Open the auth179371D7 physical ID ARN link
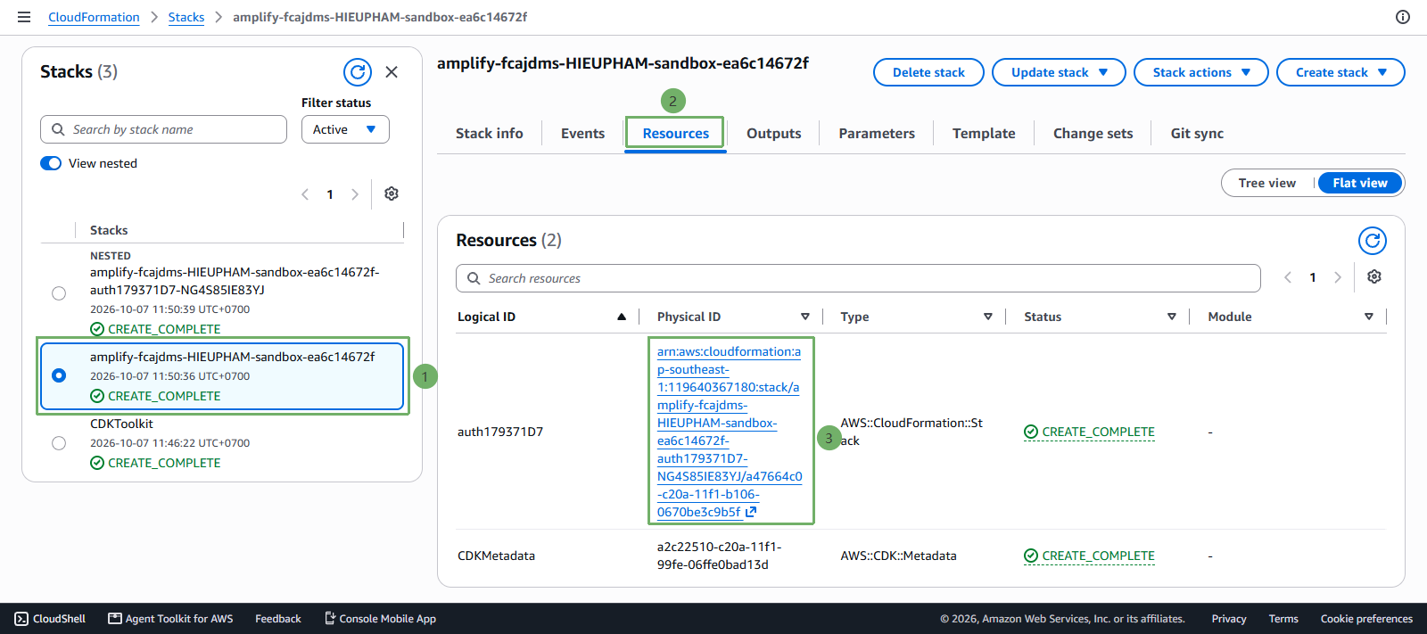 (730, 432)
